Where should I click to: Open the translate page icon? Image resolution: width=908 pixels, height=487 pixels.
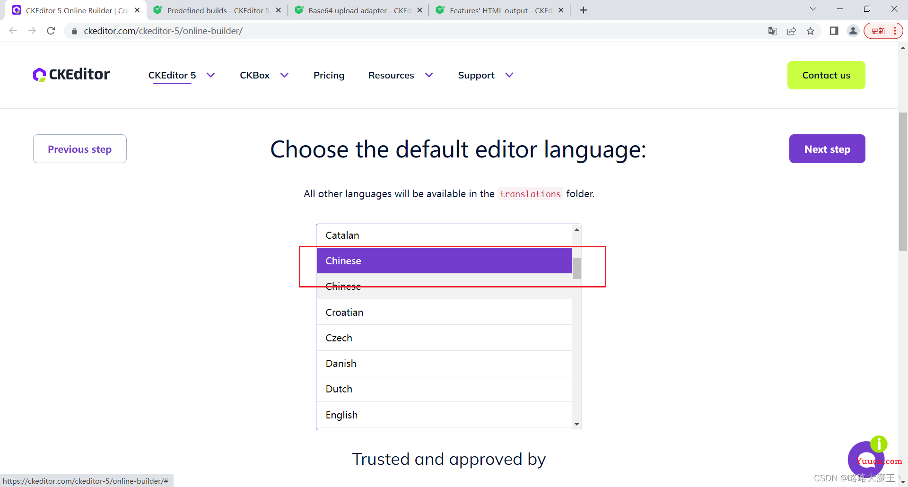[772, 31]
